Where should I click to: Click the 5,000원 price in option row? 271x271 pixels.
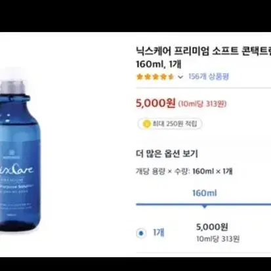click(x=212, y=227)
